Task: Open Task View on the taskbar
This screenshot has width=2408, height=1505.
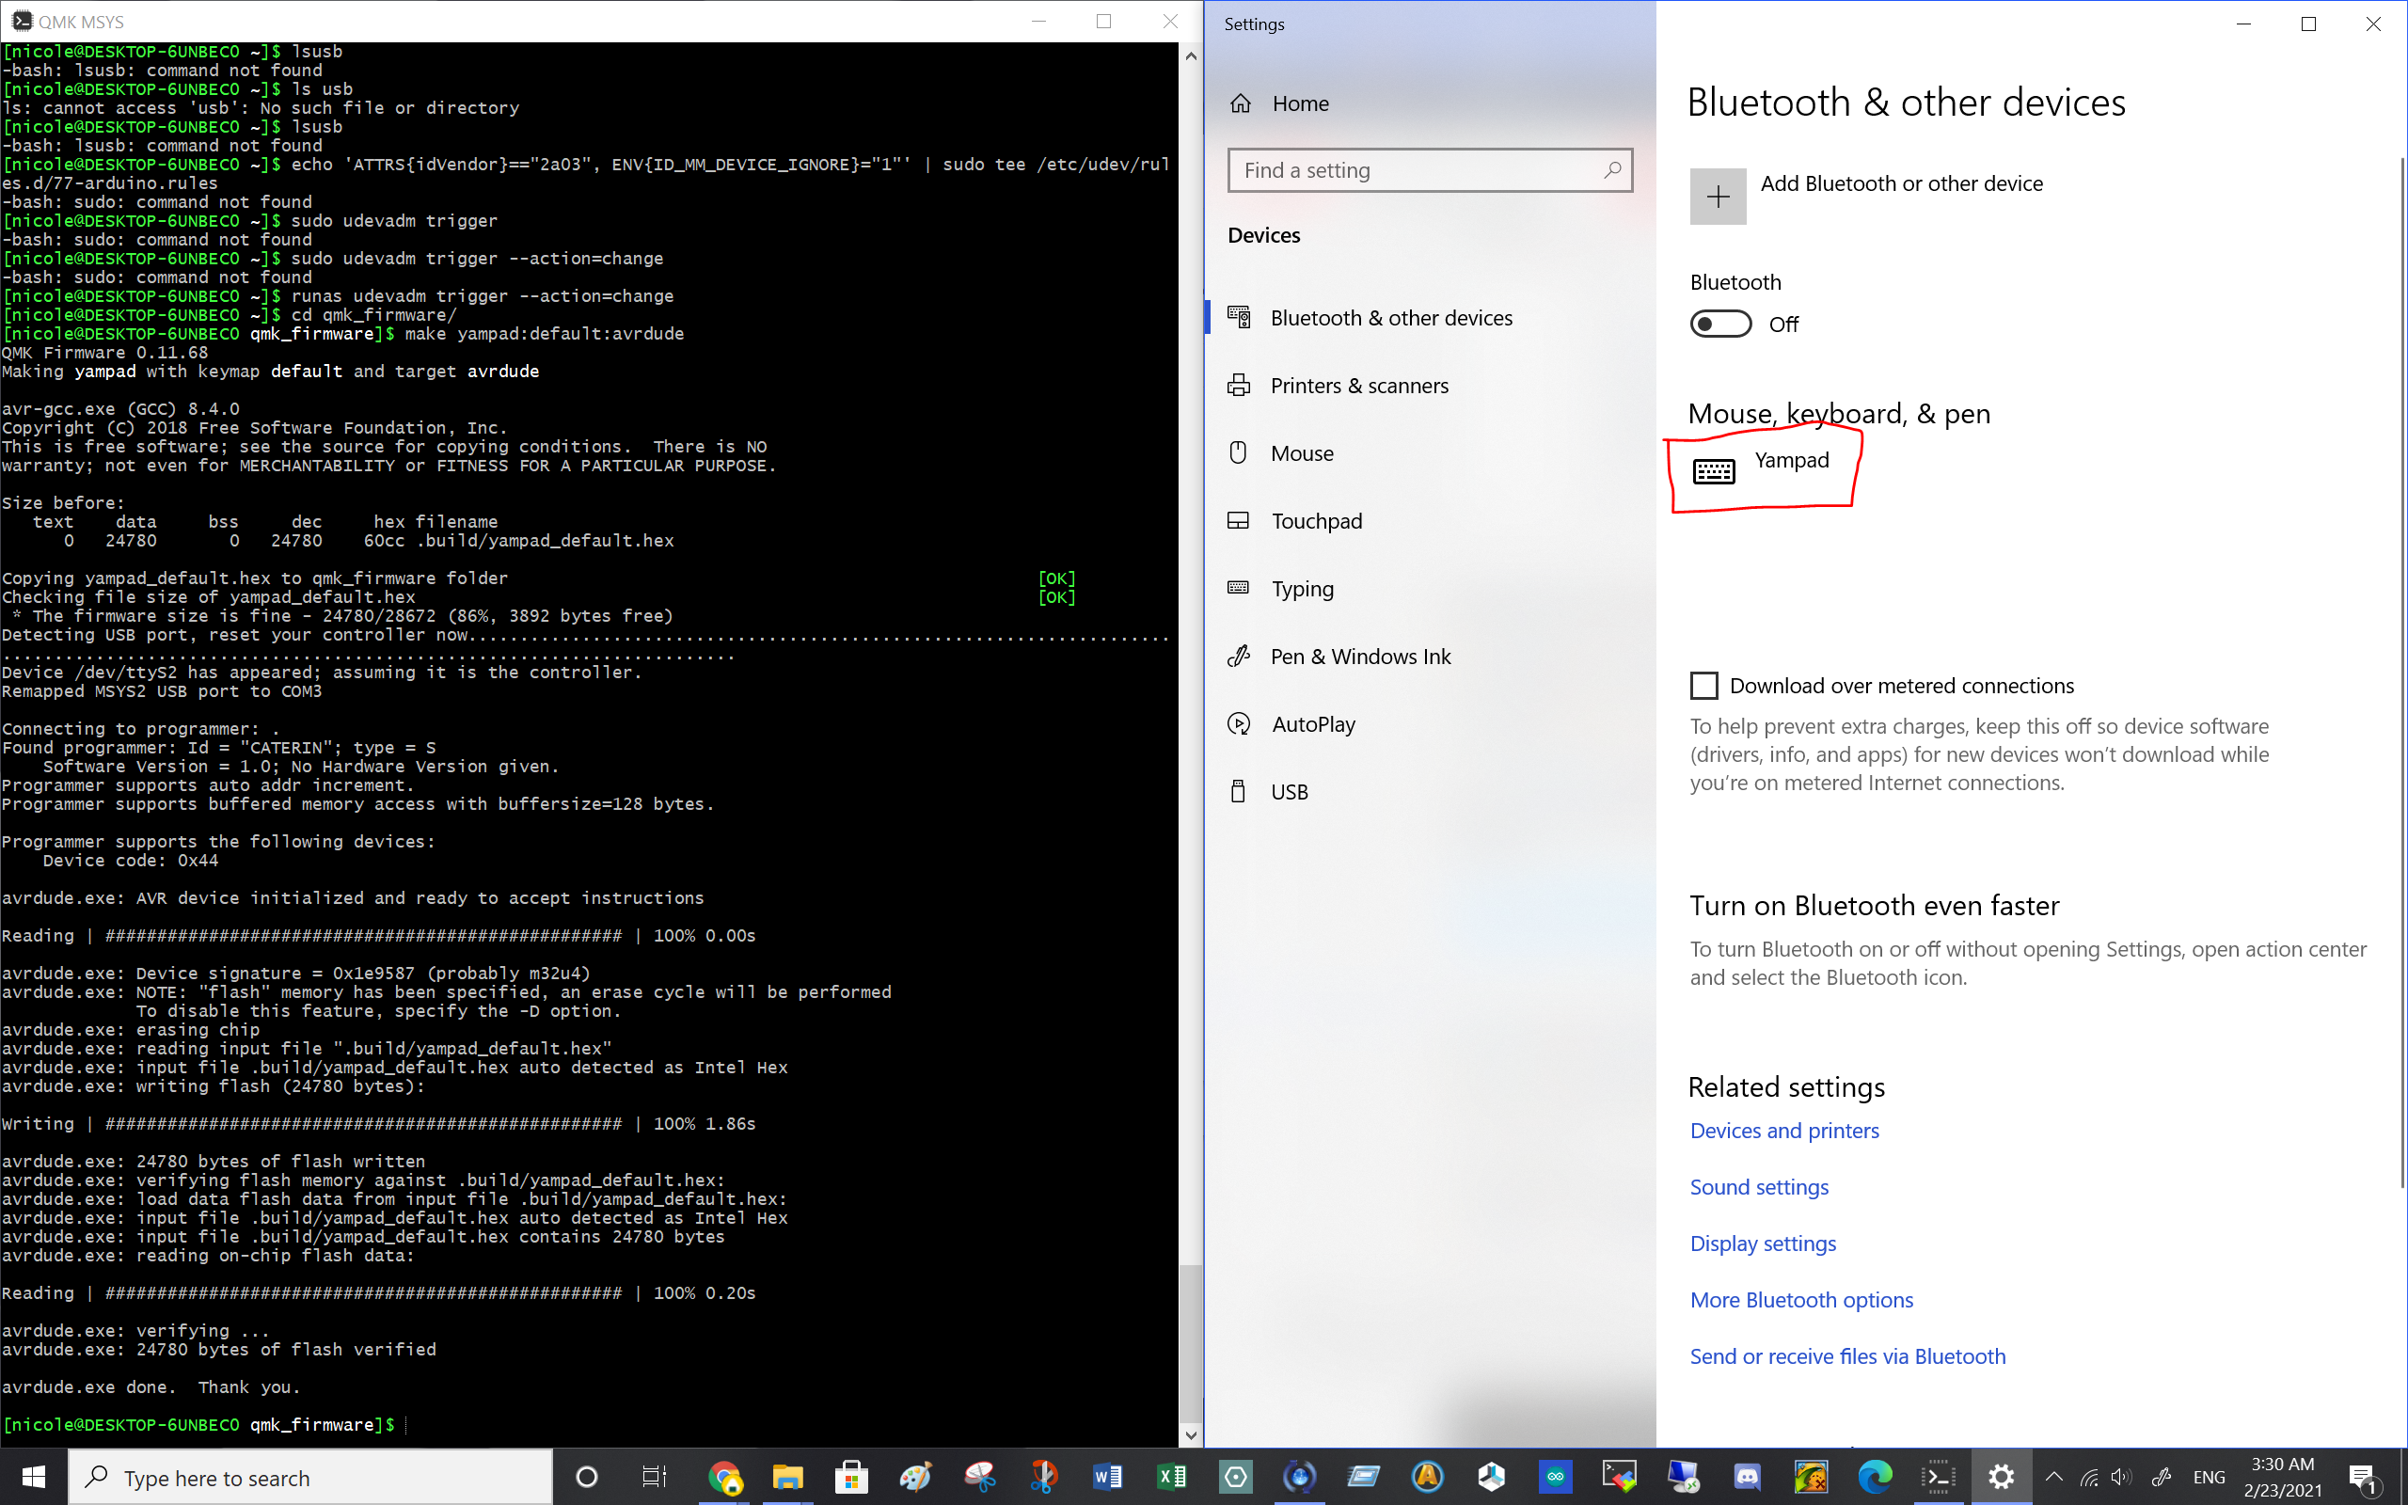Action: tap(654, 1477)
